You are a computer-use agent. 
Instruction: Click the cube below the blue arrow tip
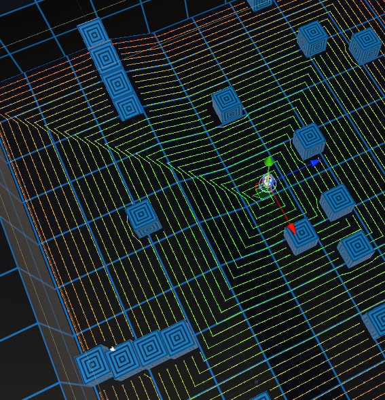(337, 202)
